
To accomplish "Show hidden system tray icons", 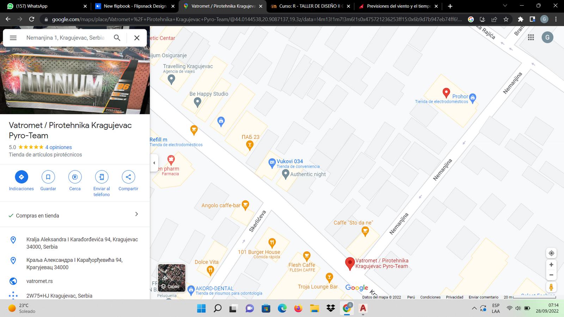I will [x=474, y=309].
